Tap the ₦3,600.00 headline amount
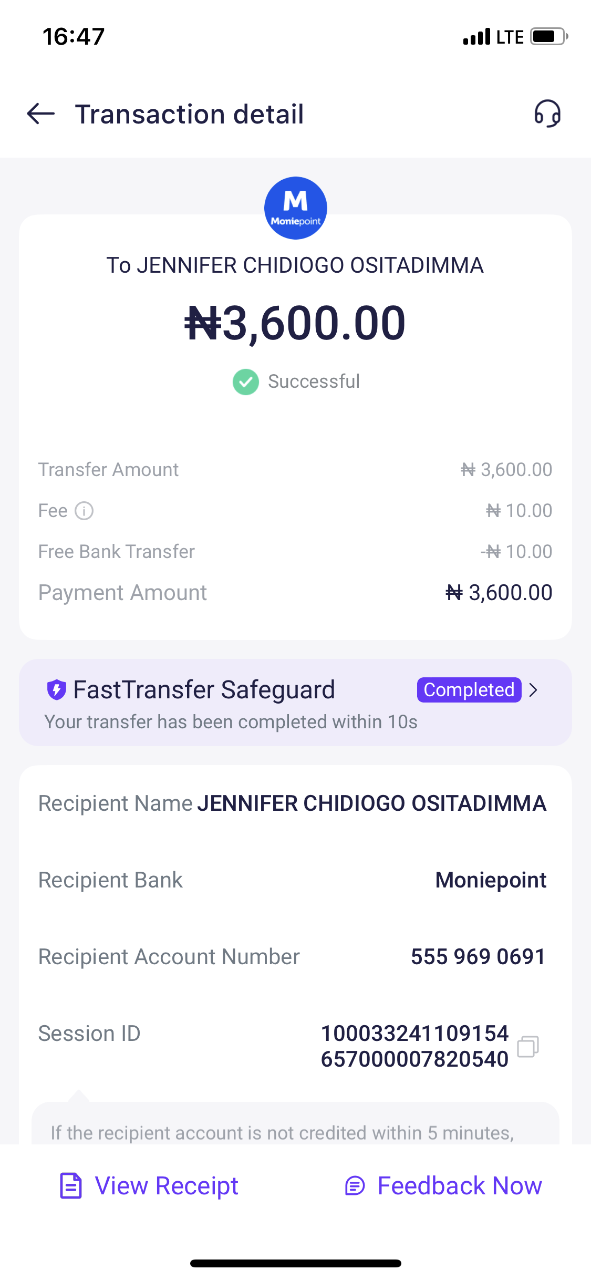This screenshot has width=591, height=1280. coord(295,323)
